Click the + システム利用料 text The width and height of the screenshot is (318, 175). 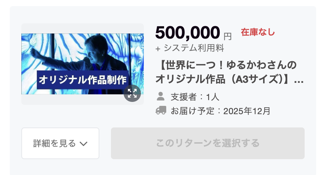pyautogui.click(x=190, y=48)
